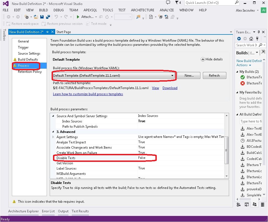Screen dimensions: 268x222
Task: Collapse the All Build Definitions section
Action: coord(237,114)
